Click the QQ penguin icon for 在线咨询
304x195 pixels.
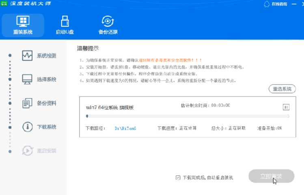(x=267, y=4)
